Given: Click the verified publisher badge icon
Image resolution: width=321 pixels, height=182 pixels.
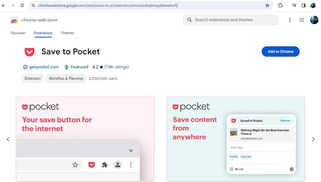Looking at the screenshot, I should (x=25, y=67).
